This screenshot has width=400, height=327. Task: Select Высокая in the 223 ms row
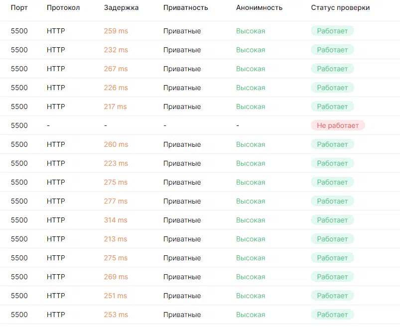point(251,163)
